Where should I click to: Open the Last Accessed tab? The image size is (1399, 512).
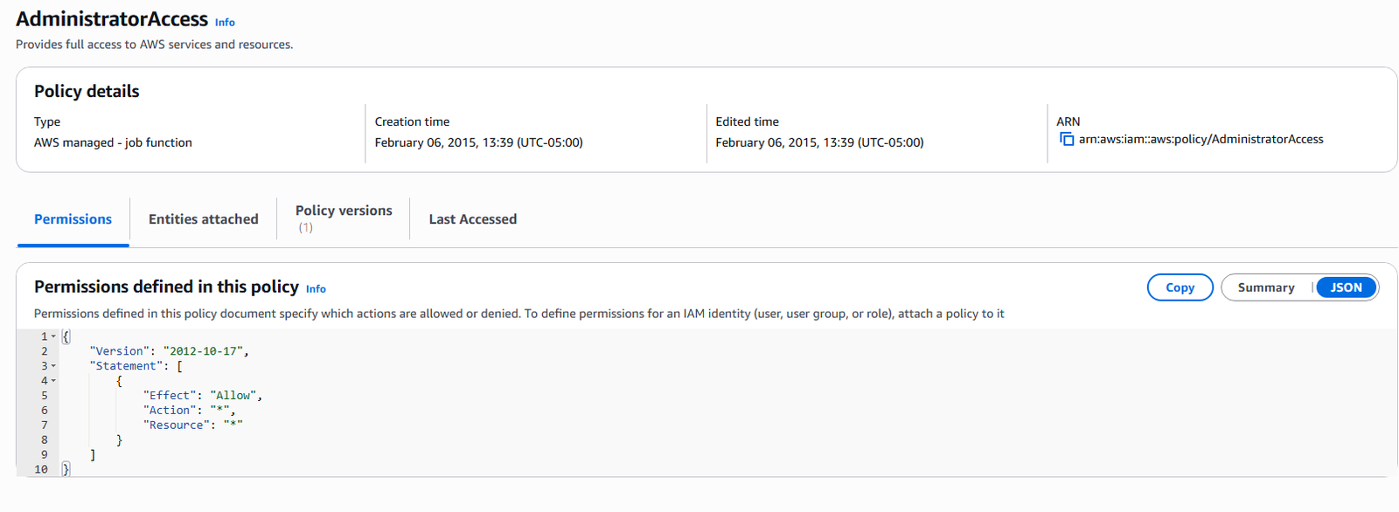coord(472,219)
